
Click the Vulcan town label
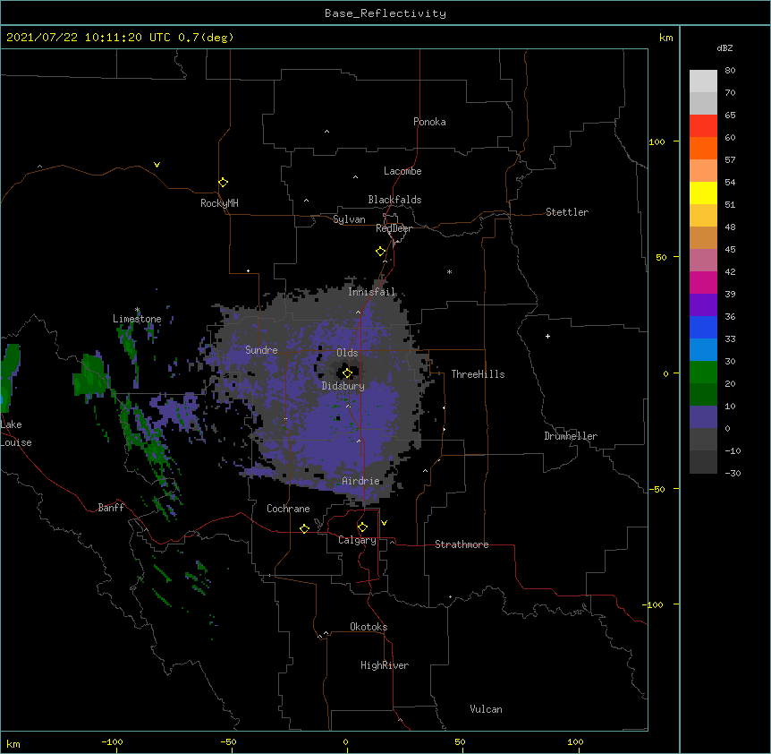tap(486, 709)
